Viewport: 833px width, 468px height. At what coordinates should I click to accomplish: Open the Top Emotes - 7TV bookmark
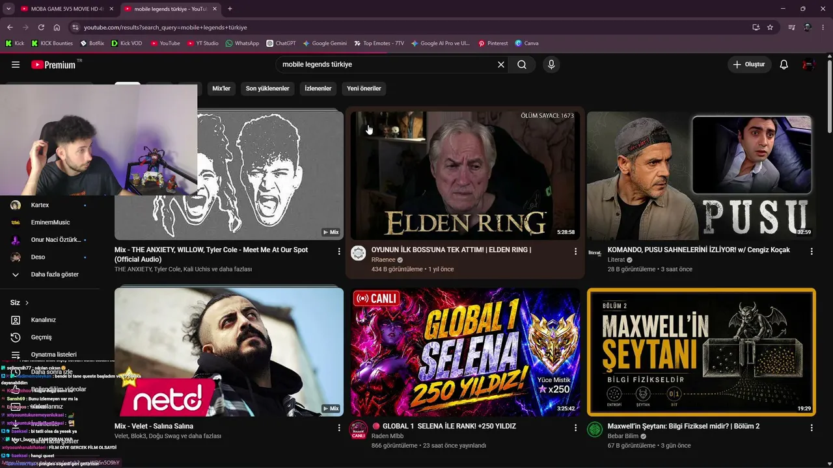[x=379, y=44]
